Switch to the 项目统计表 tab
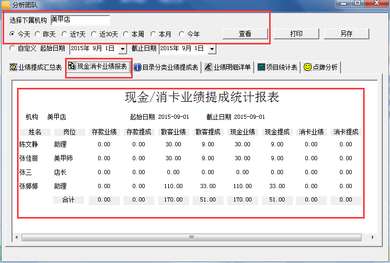The height and width of the screenshot is (263, 390). point(277,67)
